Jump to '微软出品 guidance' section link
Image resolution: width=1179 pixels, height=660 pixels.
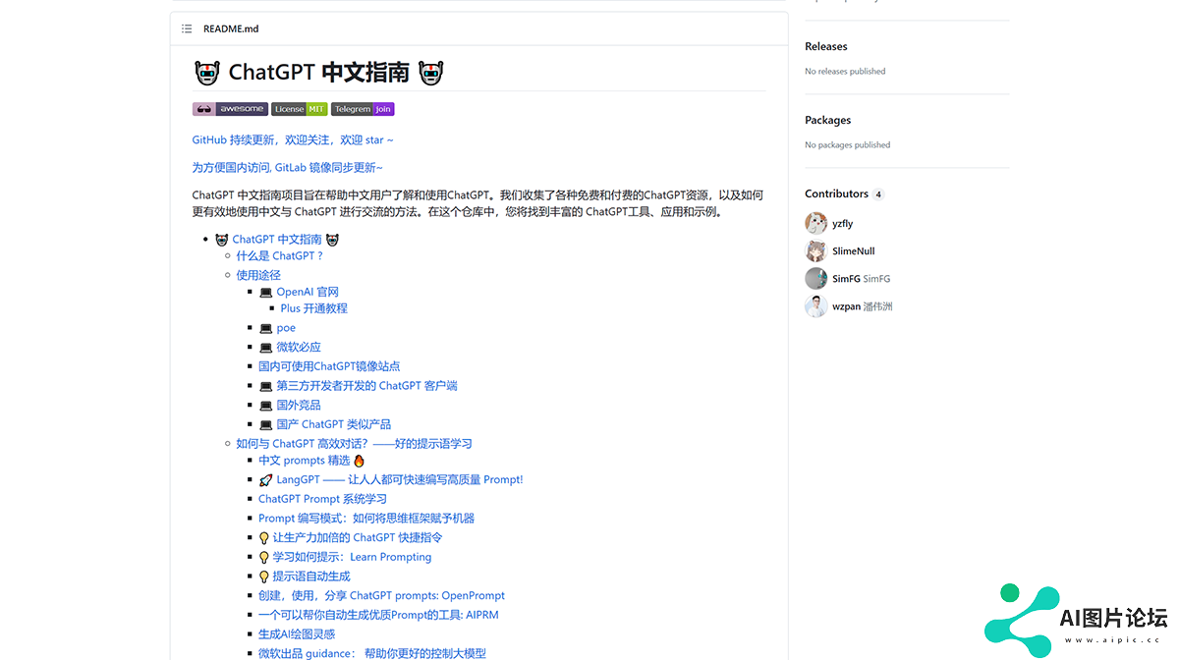372,653
